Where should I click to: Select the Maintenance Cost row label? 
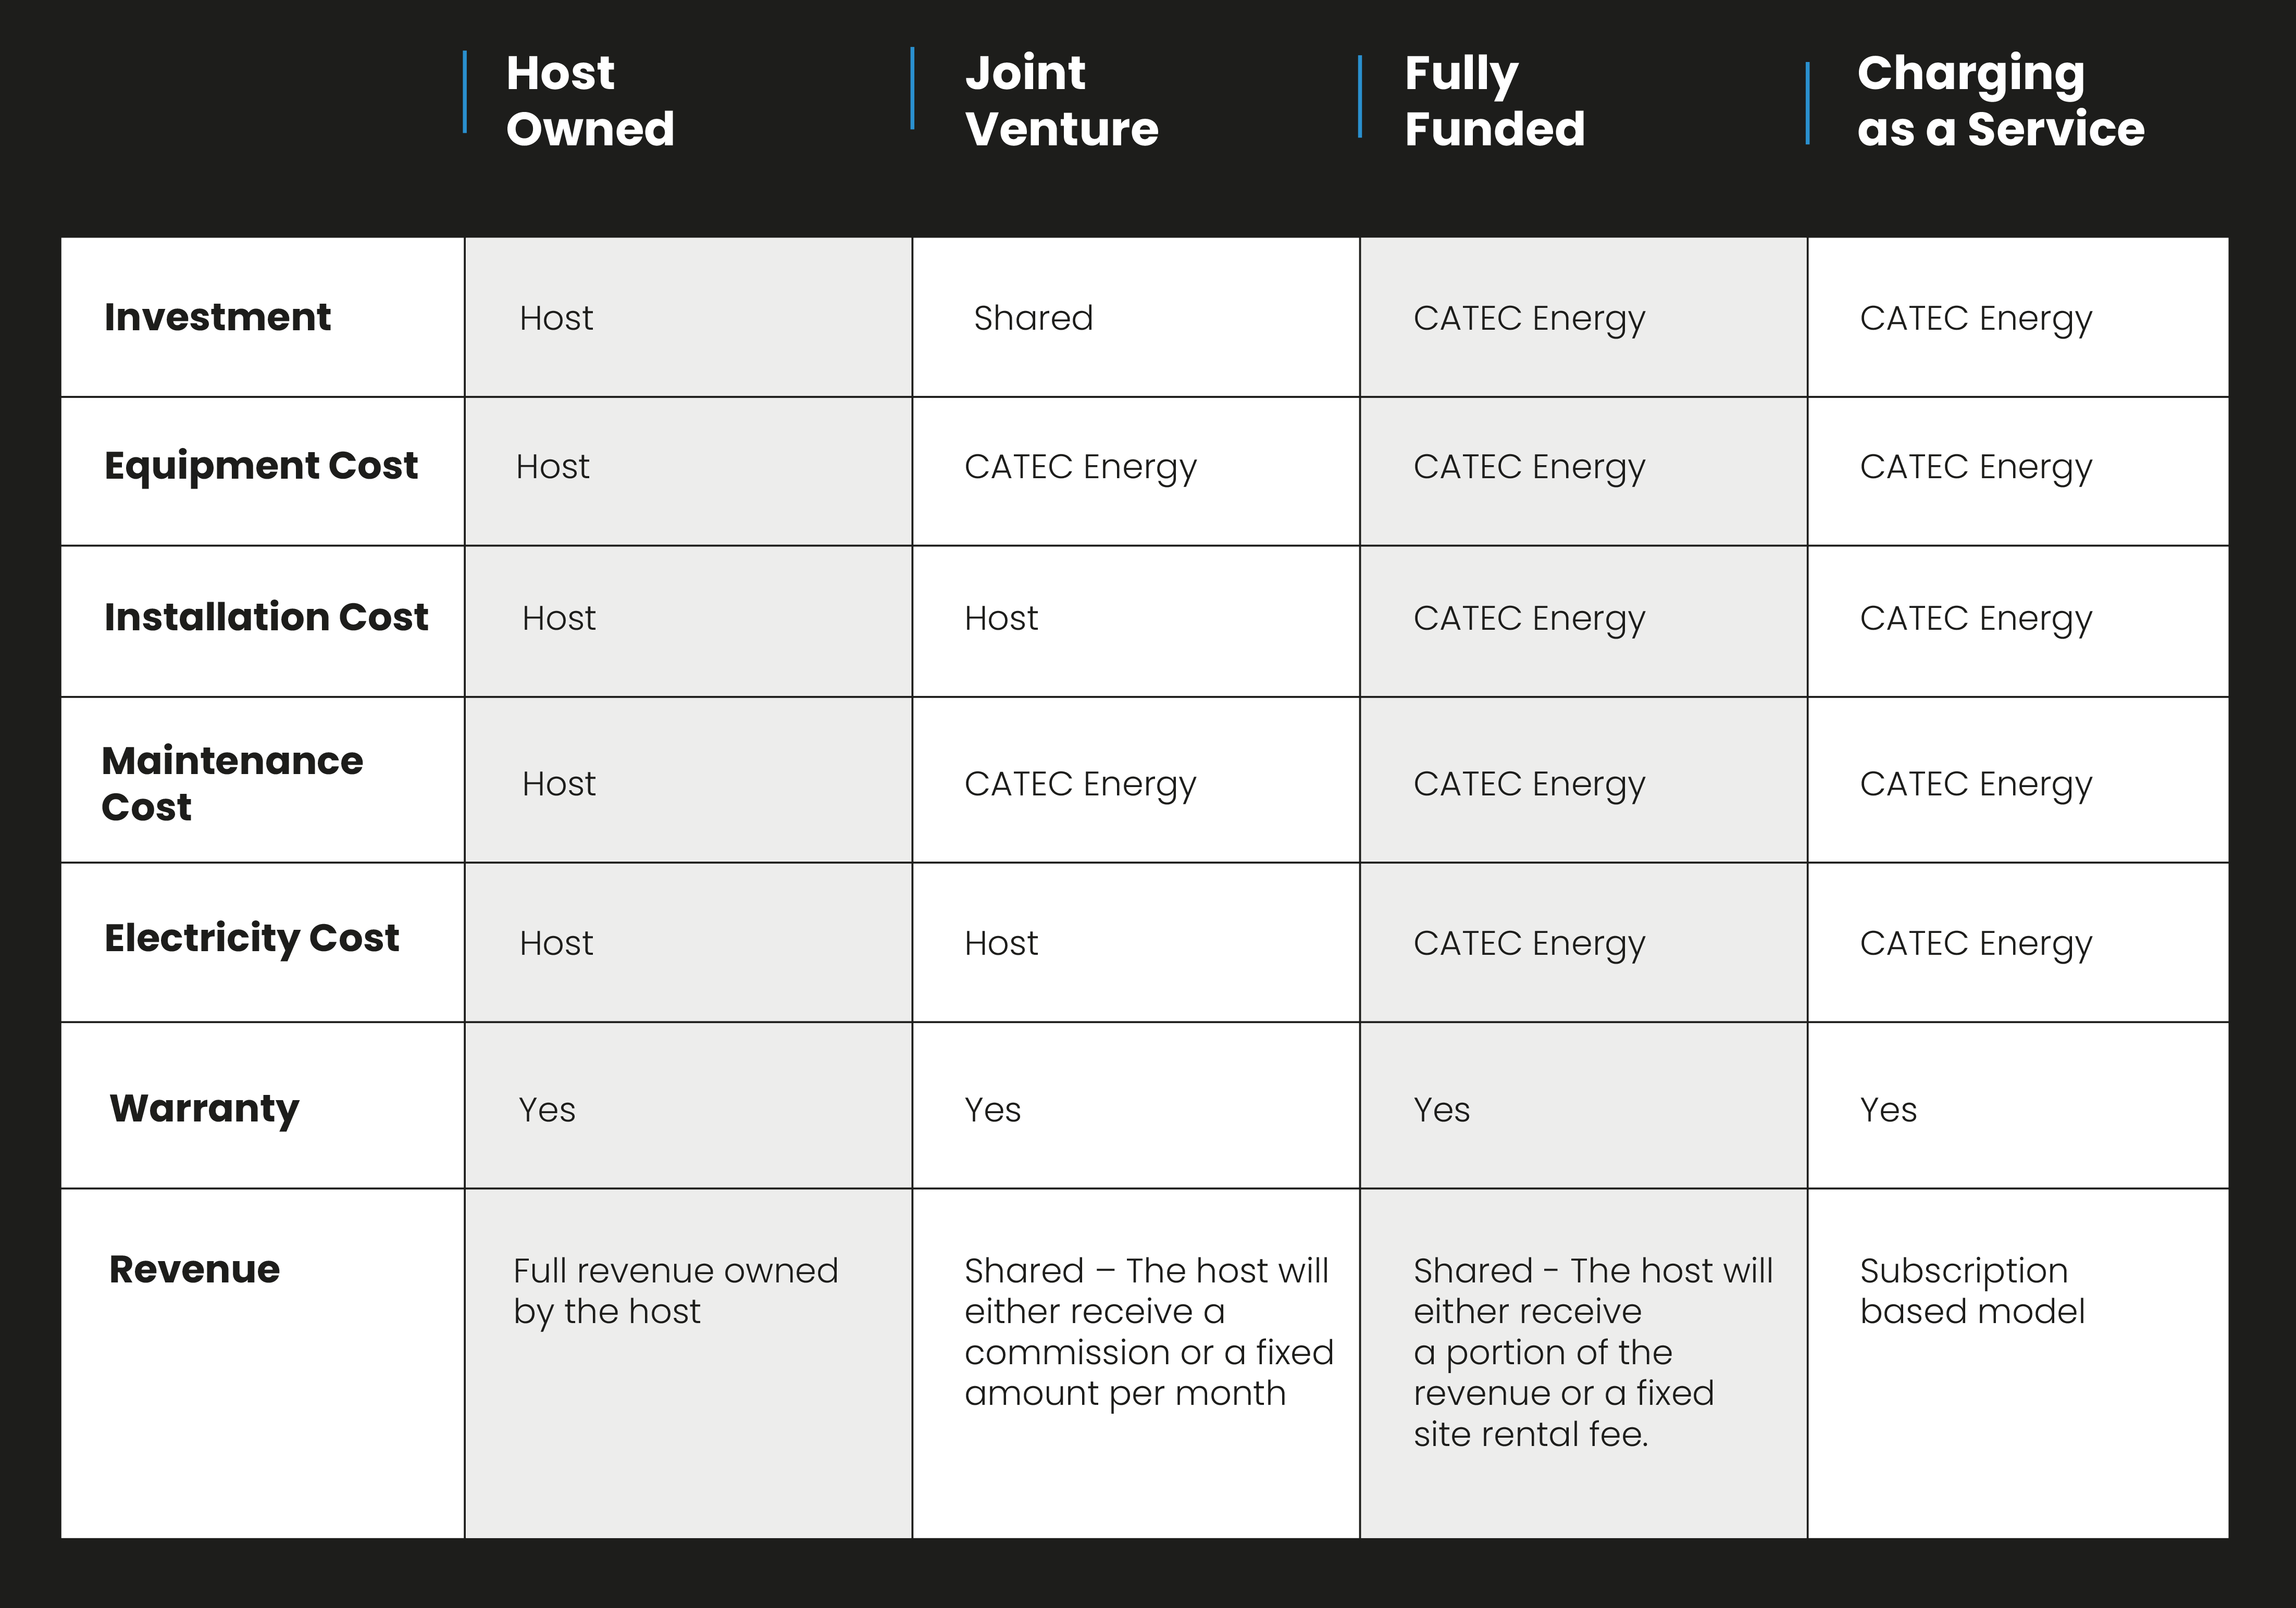(x=232, y=783)
